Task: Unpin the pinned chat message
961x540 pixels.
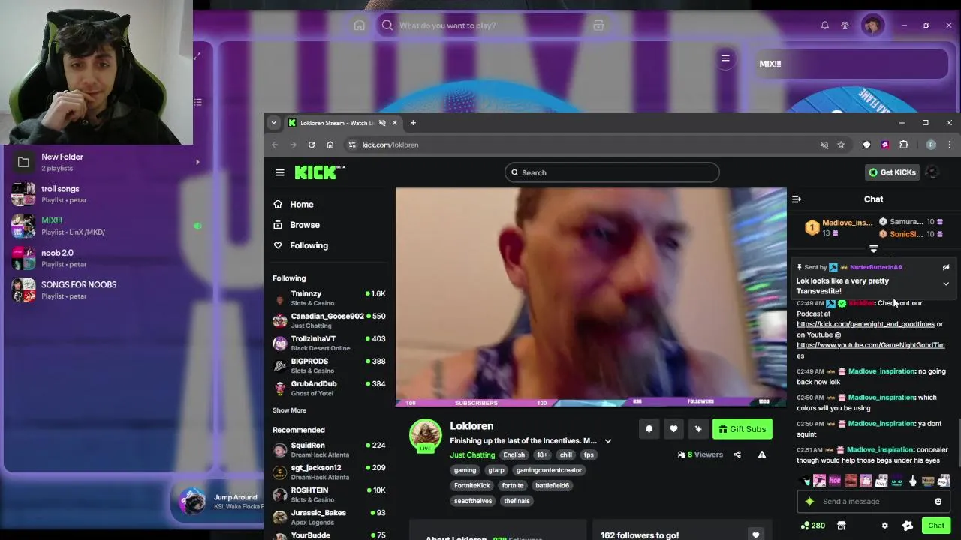Action: (946, 267)
